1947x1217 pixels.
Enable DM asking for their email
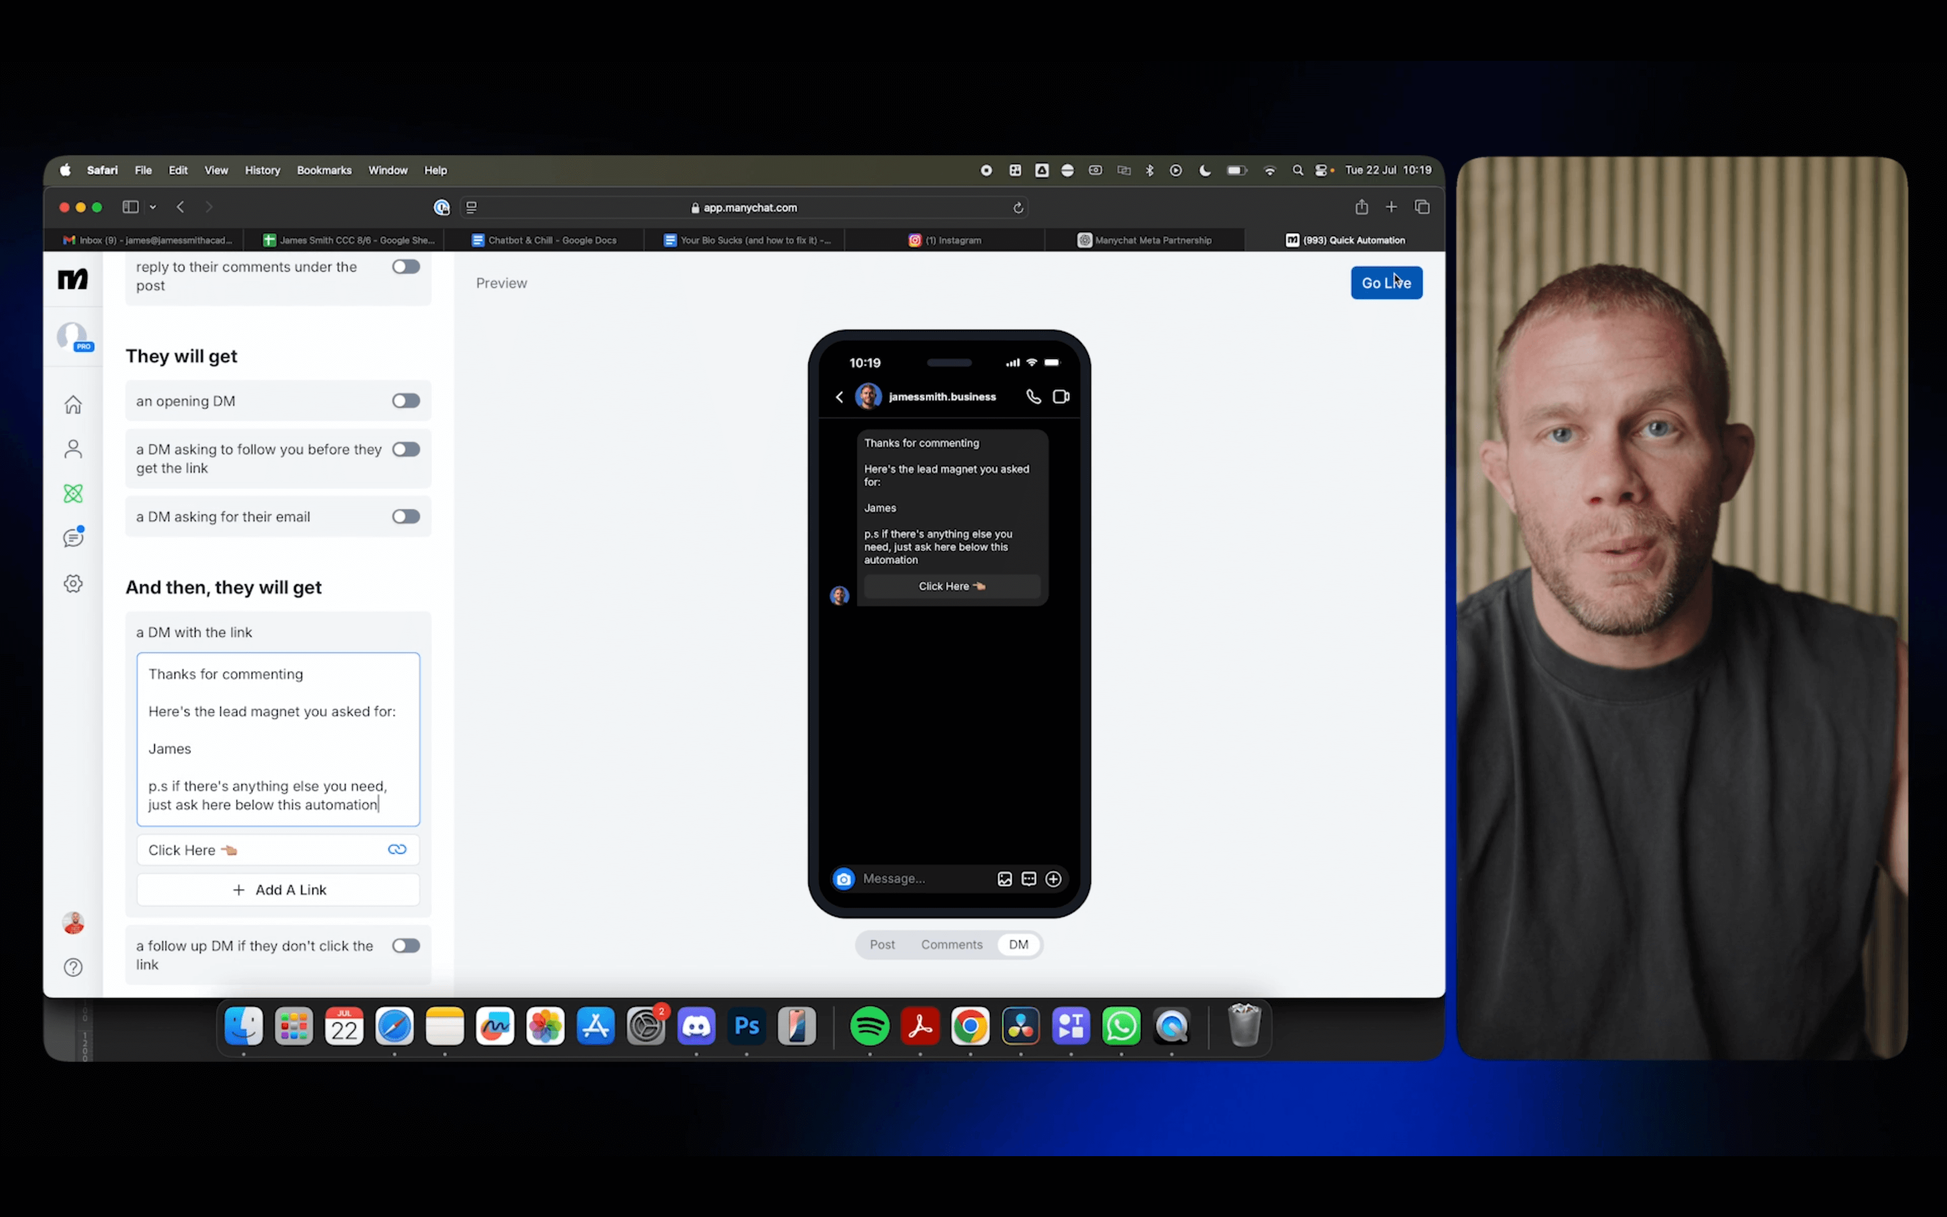[x=406, y=517]
